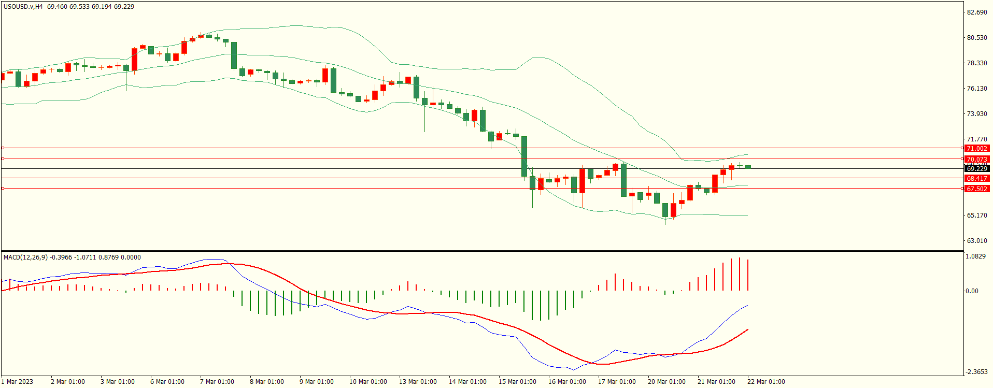Click the 21 Mar 01:00 date label
993x388 pixels.
click(716, 382)
